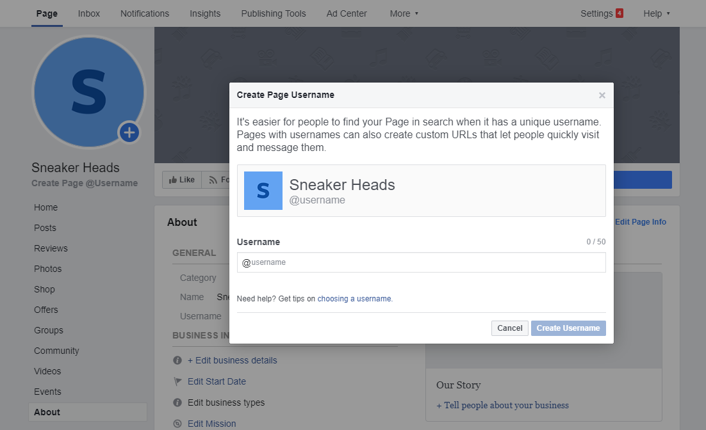The width and height of the screenshot is (706, 430).
Task: Click the info icon beside Edit business types
Action: tap(177, 402)
